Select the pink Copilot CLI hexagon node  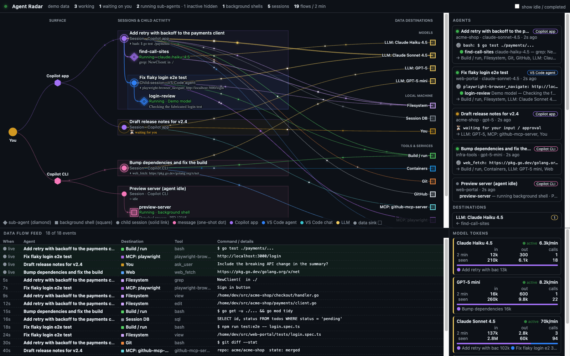pos(58,181)
